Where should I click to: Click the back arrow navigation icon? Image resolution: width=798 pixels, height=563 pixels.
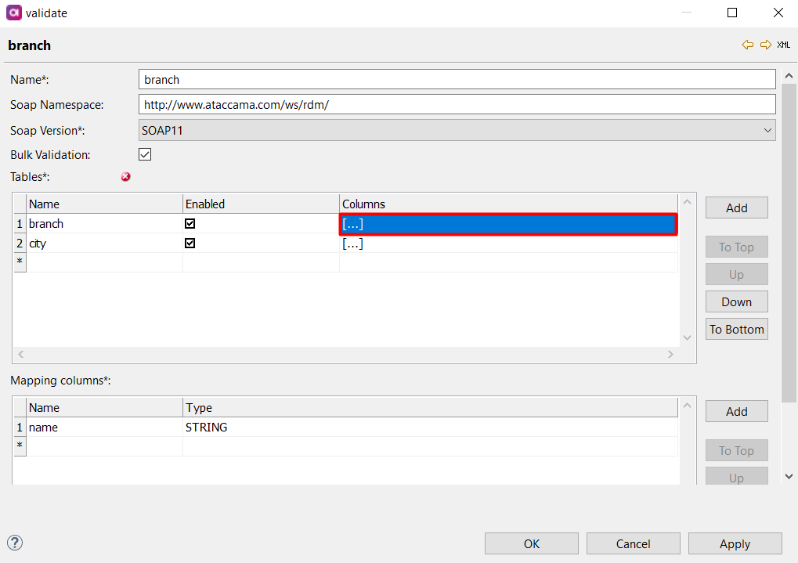click(748, 45)
